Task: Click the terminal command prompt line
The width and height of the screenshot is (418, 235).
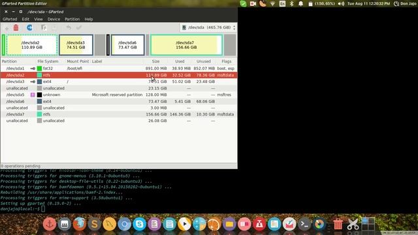Action: tap(23, 209)
